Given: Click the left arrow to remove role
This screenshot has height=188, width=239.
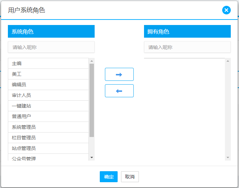Looking at the screenshot, I should click(119, 91).
